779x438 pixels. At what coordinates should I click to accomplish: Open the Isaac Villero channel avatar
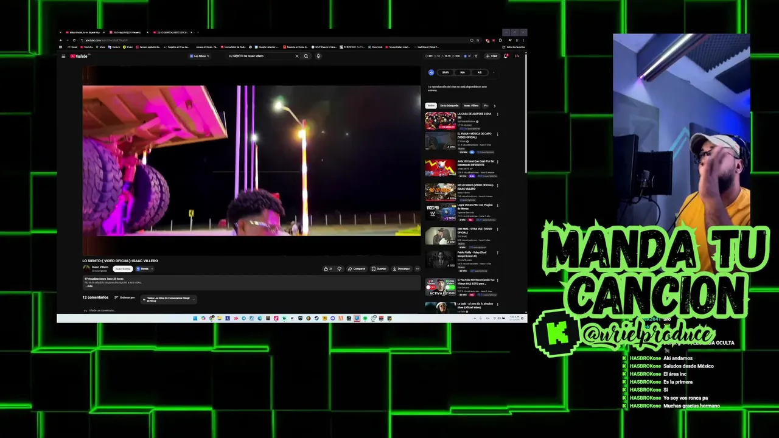click(x=86, y=268)
